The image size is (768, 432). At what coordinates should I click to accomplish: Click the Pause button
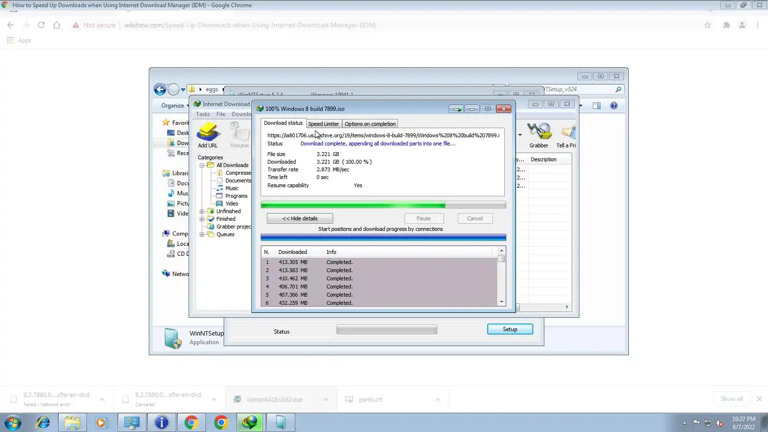(x=424, y=218)
